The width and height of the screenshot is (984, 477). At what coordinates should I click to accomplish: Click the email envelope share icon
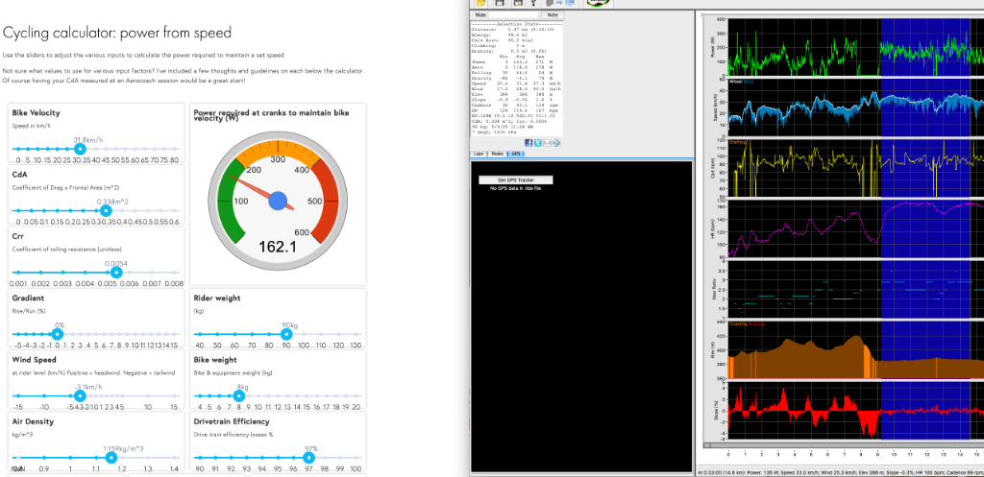tap(547, 143)
